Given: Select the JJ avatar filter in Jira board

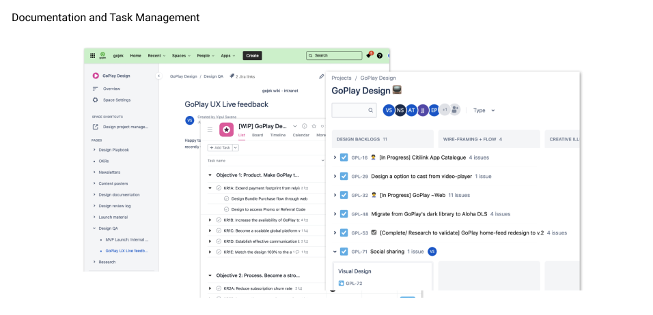Looking at the screenshot, I should tap(423, 110).
